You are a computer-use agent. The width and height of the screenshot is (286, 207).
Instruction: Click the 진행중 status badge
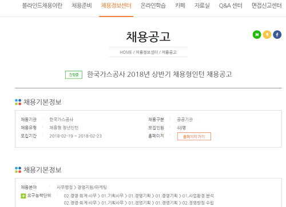click(x=74, y=75)
